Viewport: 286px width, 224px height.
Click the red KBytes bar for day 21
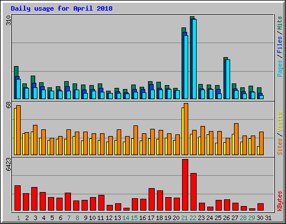coord(185,185)
